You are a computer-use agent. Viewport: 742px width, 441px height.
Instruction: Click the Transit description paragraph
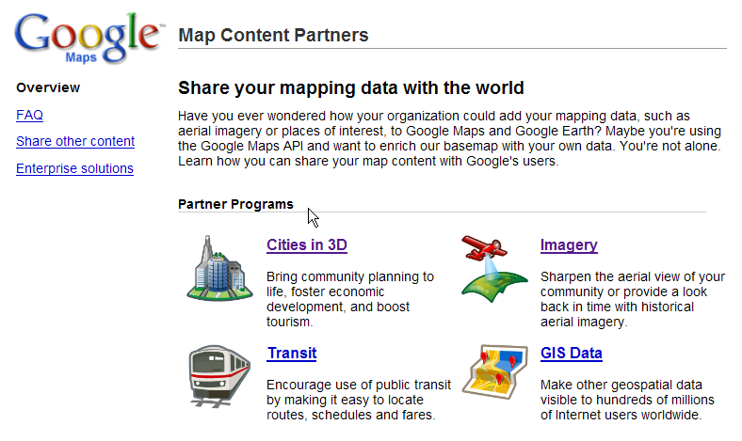[x=359, y=400]
